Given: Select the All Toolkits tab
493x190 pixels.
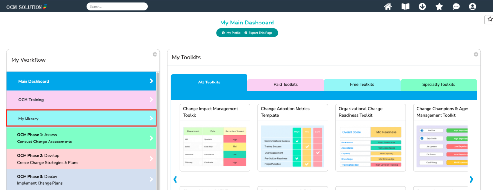Looking at the screenshot, I should (x=209, y=83).
